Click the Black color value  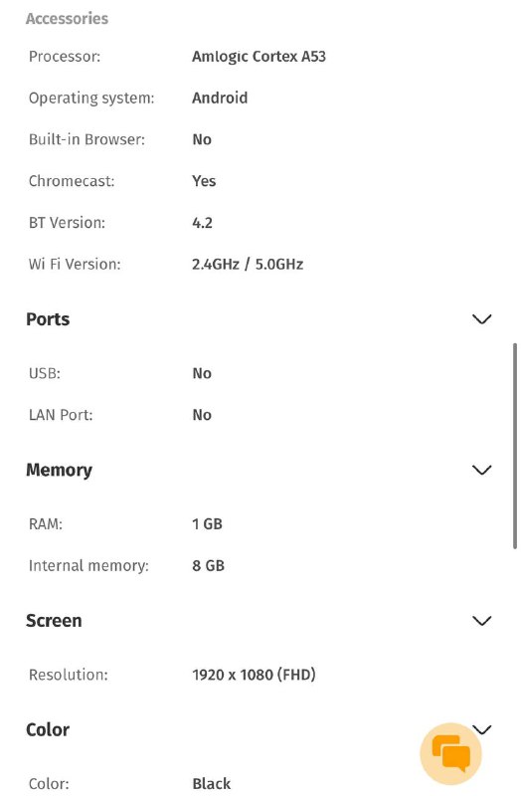[212, 783]
